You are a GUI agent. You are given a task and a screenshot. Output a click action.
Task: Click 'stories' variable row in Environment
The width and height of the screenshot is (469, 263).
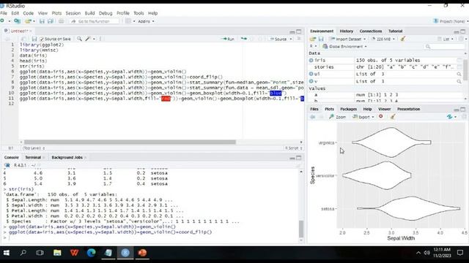coord(385,67)
